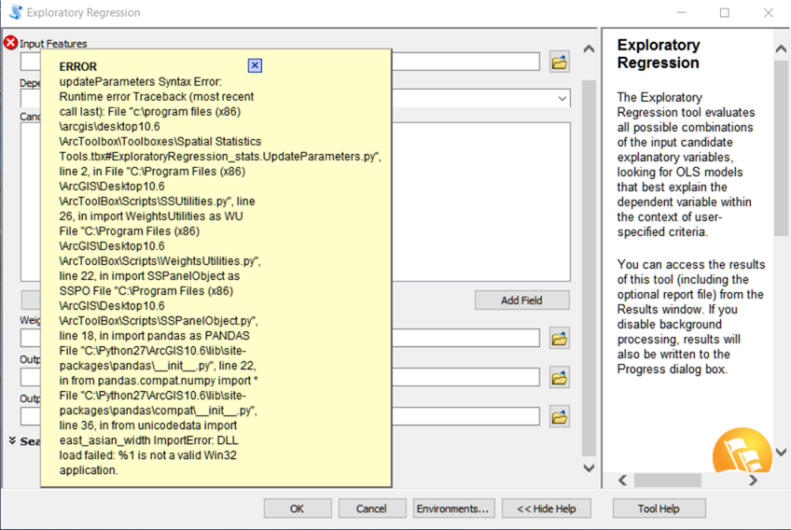The height and width of the screenshot is (530, 791).
Task: Browse for Output Report File folder icon
Action: point(559,378)
